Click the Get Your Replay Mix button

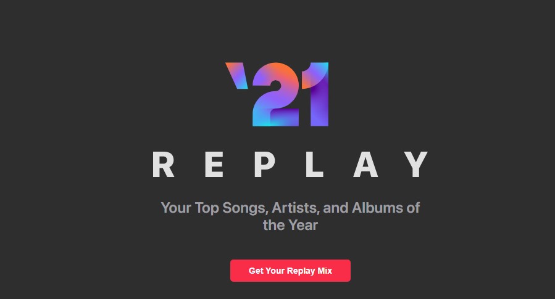click(290, 271)
